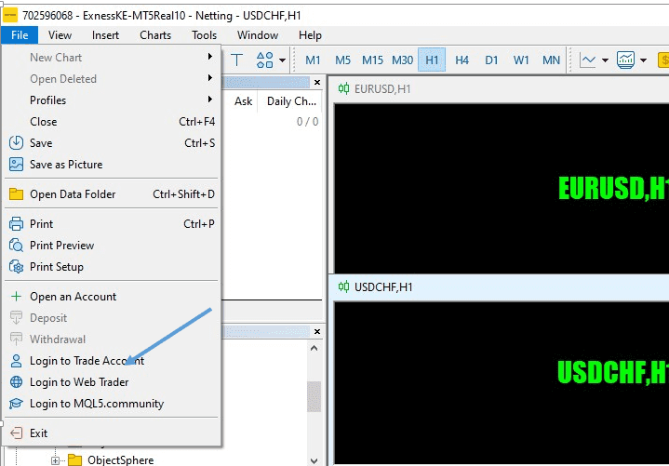
Task: Close the Market Watch panel
Action: point(317,82)
